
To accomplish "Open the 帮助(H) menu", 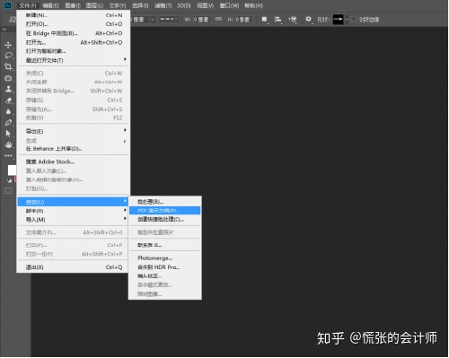I will click(253, 5).
